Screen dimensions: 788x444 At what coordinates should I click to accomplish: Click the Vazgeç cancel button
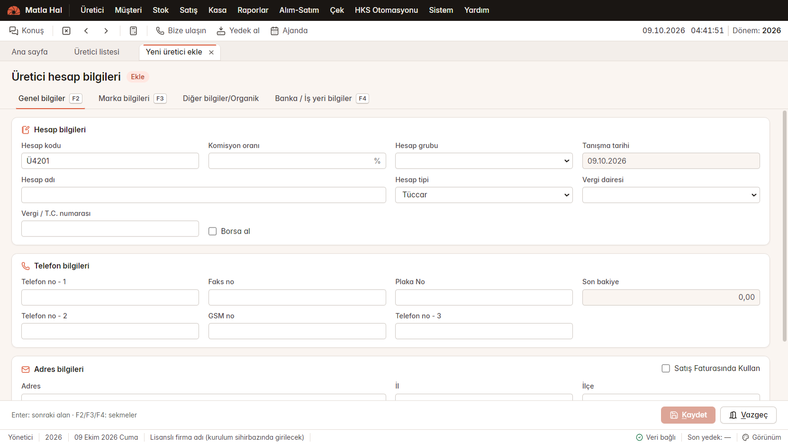tap(748, 415)
